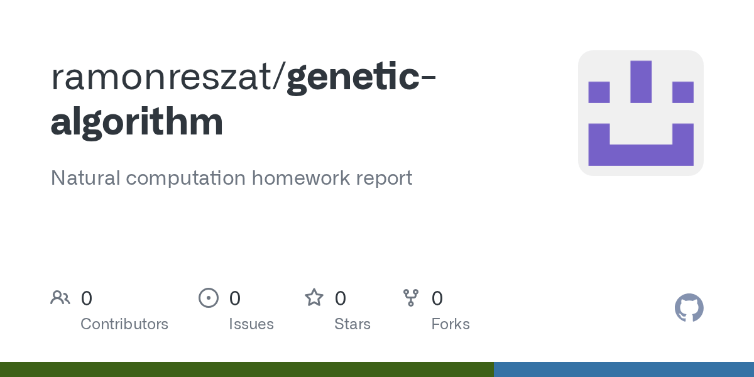This screenshot has width=754, height=377.
Task: Select the Issues label
Action: tap(251, 324)
